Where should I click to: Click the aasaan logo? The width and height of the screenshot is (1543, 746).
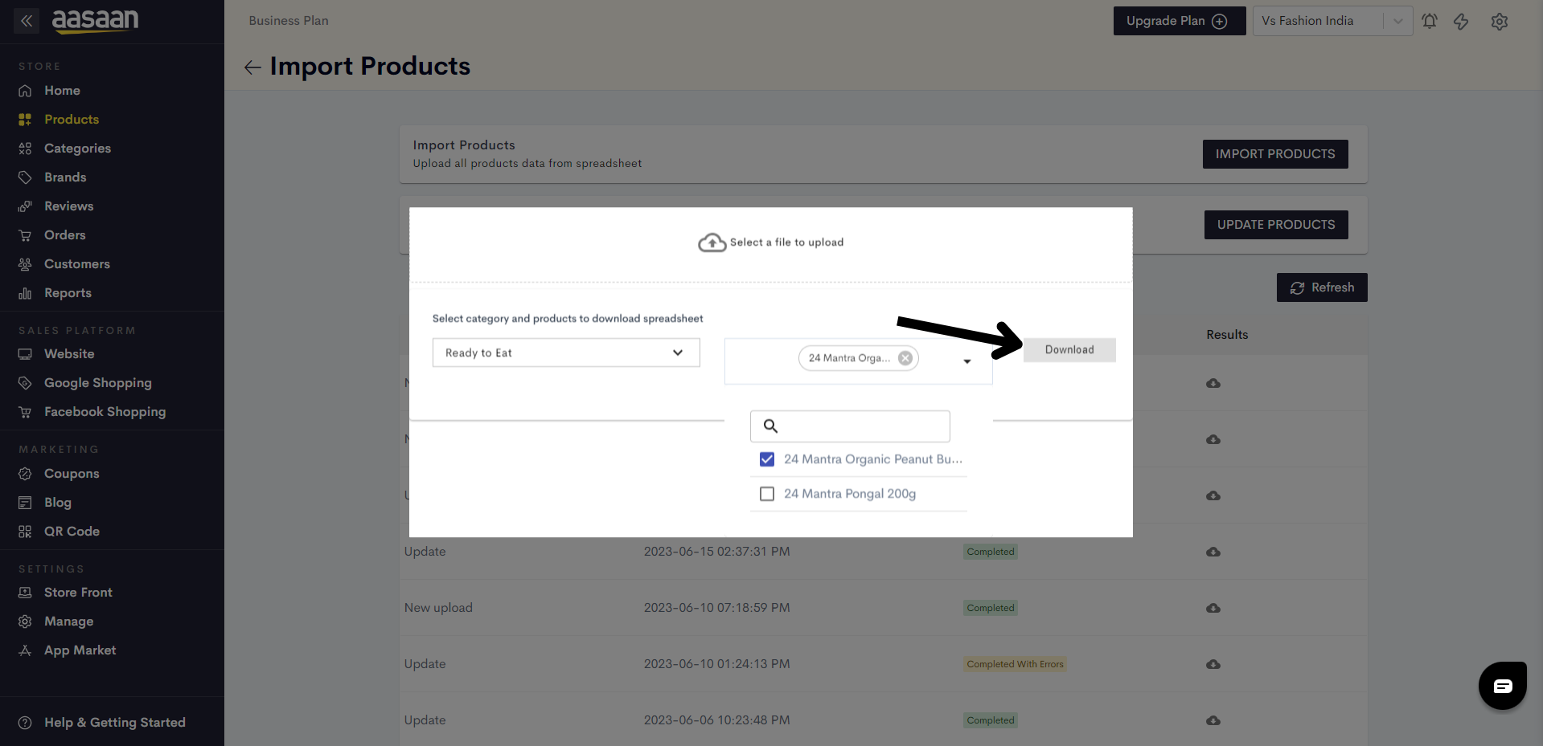coord(96,20)
